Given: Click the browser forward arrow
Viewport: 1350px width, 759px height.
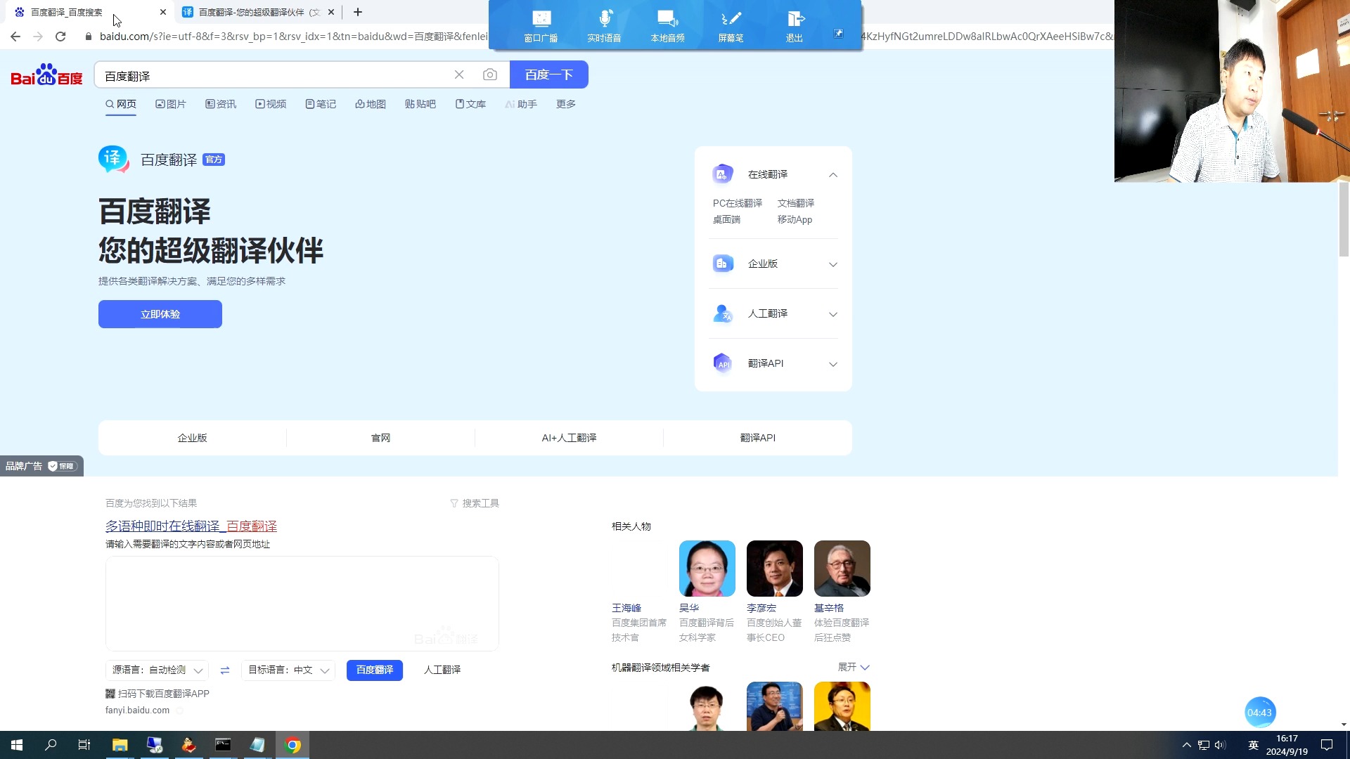Looking at the screenshot, I should pyautogui.click(x=38, y=37).
